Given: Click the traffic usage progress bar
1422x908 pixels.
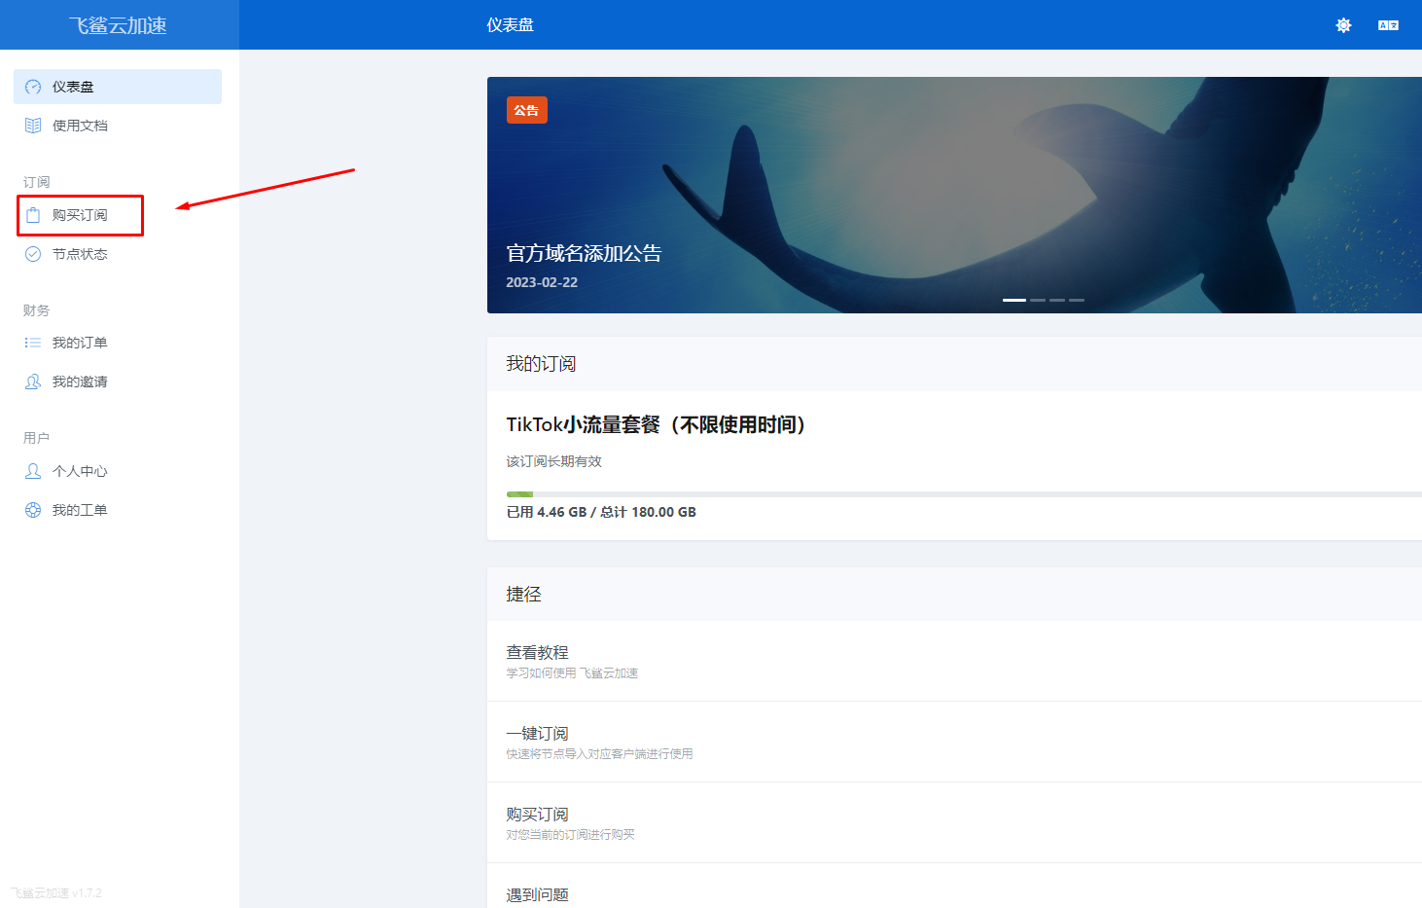Looking at the screenshot, I should point(964,494).
